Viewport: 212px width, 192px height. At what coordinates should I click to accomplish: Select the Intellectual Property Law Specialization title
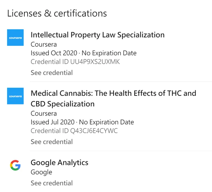(x=97, y=35)
